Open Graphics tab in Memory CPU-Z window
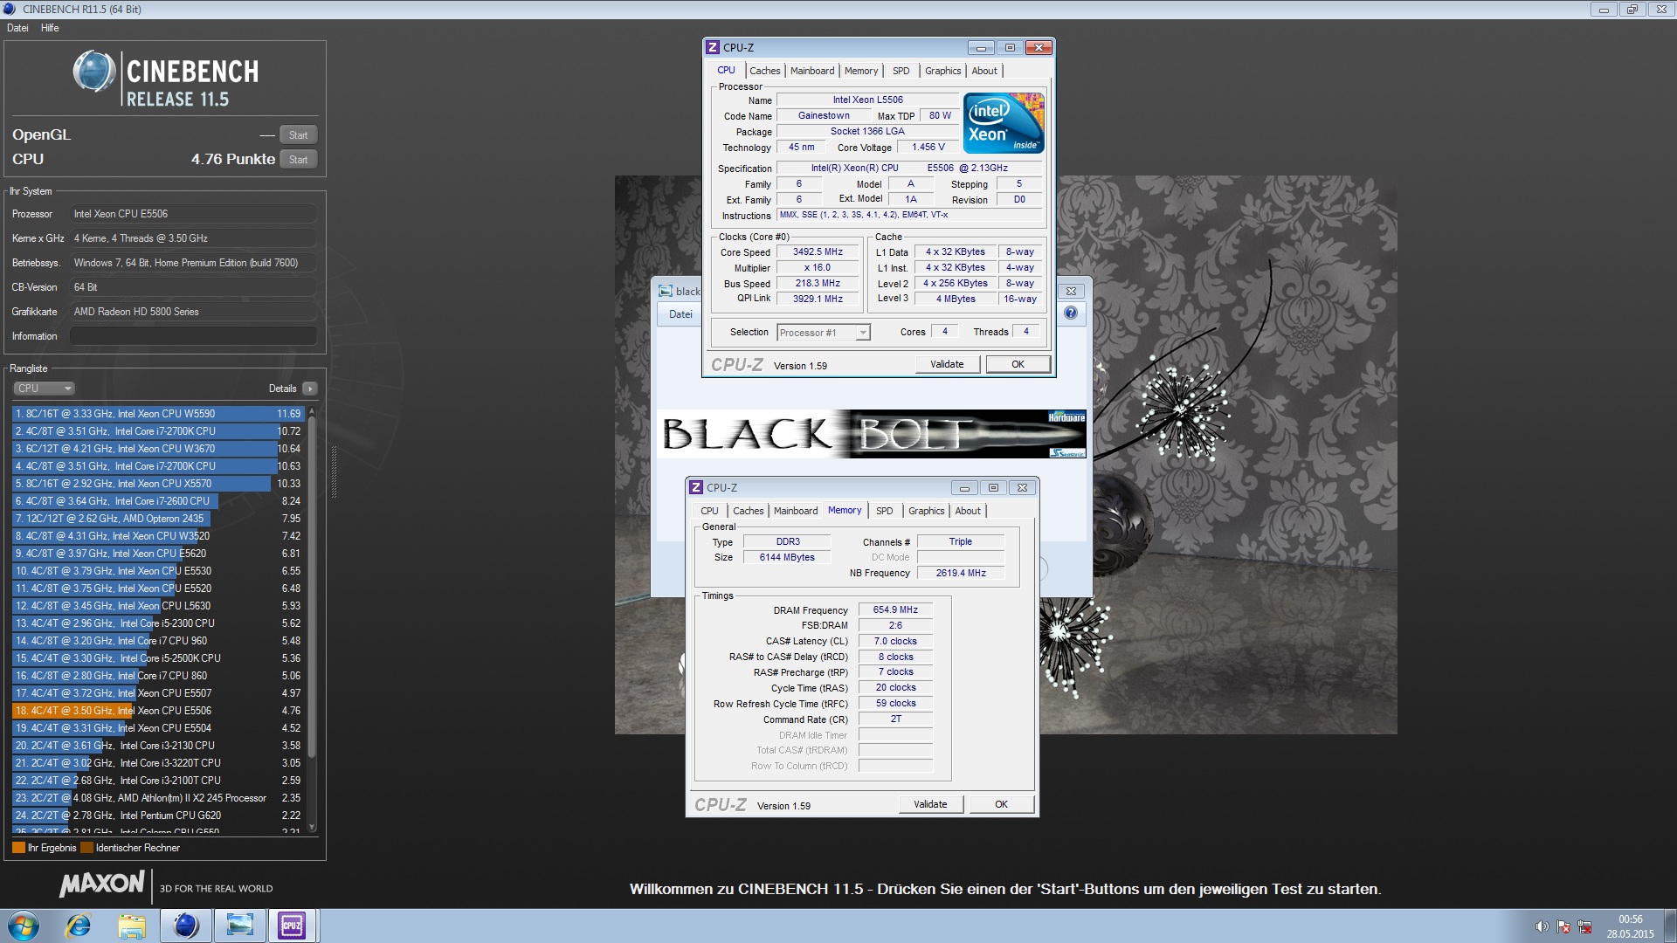 click(x=926, y=511)
